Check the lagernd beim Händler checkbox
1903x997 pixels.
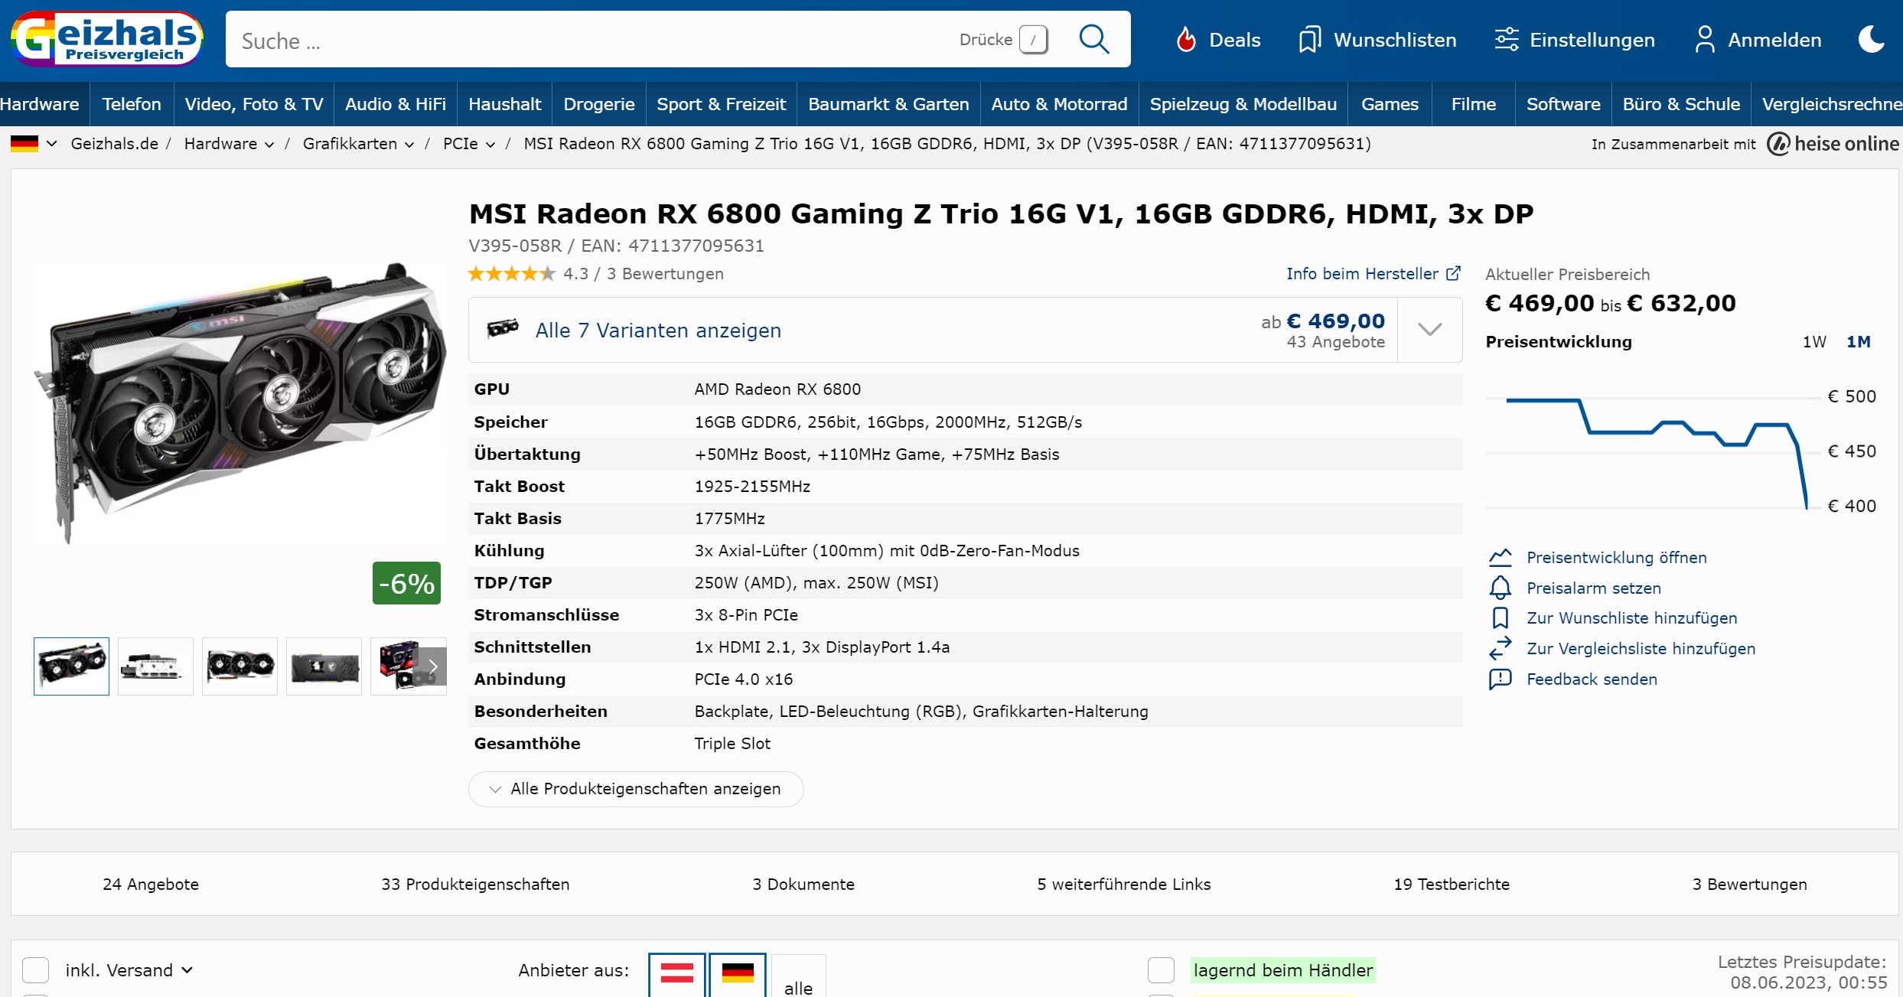pos(1160,969)
